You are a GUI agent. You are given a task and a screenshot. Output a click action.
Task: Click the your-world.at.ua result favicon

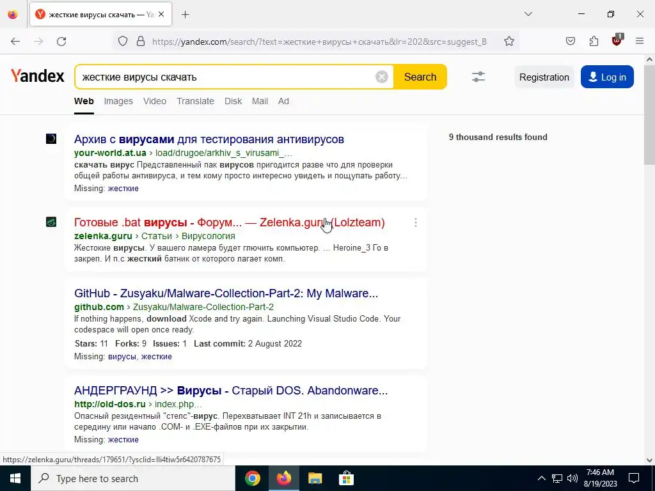point(51,139)
